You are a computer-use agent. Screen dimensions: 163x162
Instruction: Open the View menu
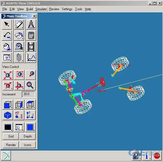point(21,9)
